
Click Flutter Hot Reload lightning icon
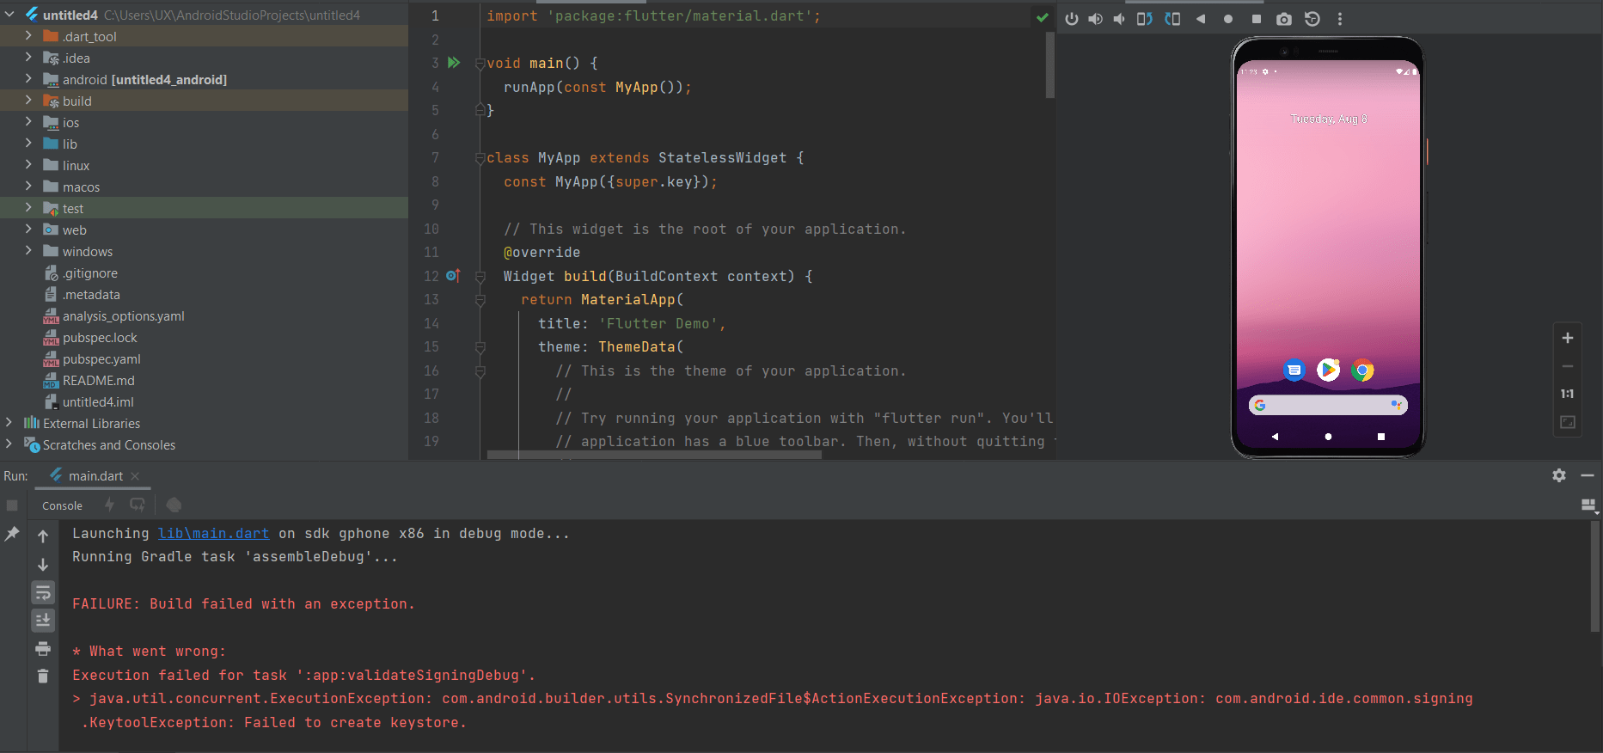pyautogui.click(x=109, y=505)
